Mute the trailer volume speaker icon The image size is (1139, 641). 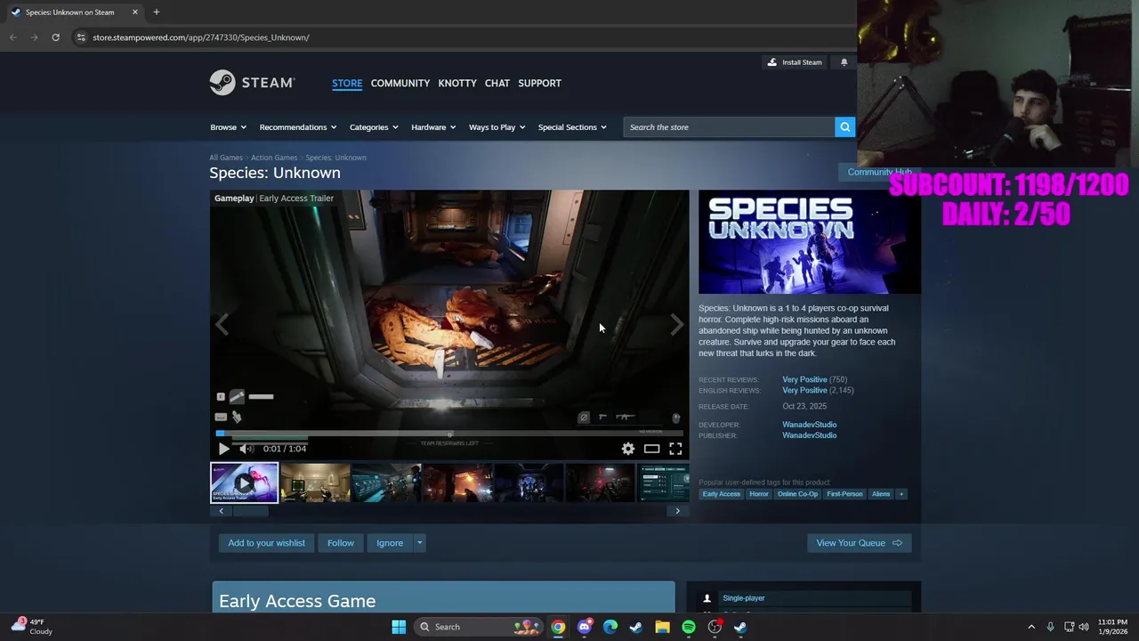coord(246,449)
